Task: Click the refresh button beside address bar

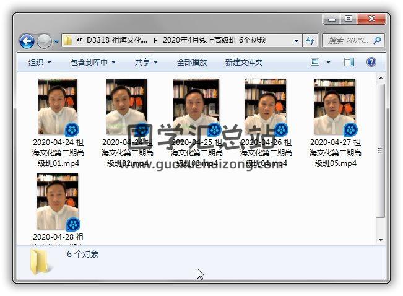Action: coord(310,41)
